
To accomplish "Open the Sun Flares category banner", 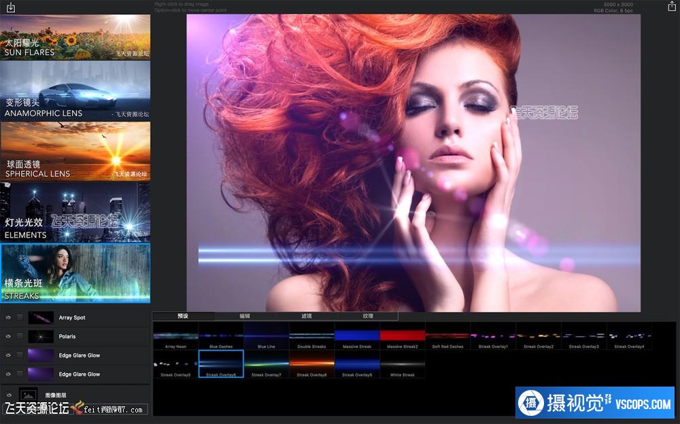I will [75, 37].
